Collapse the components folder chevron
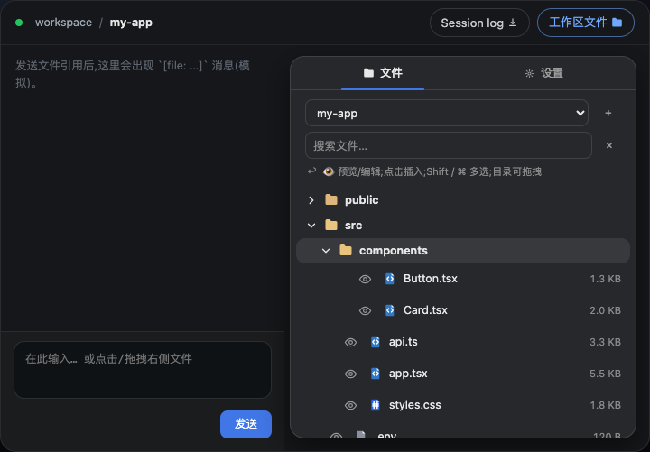The image size is (650, 452). (326, 251)
